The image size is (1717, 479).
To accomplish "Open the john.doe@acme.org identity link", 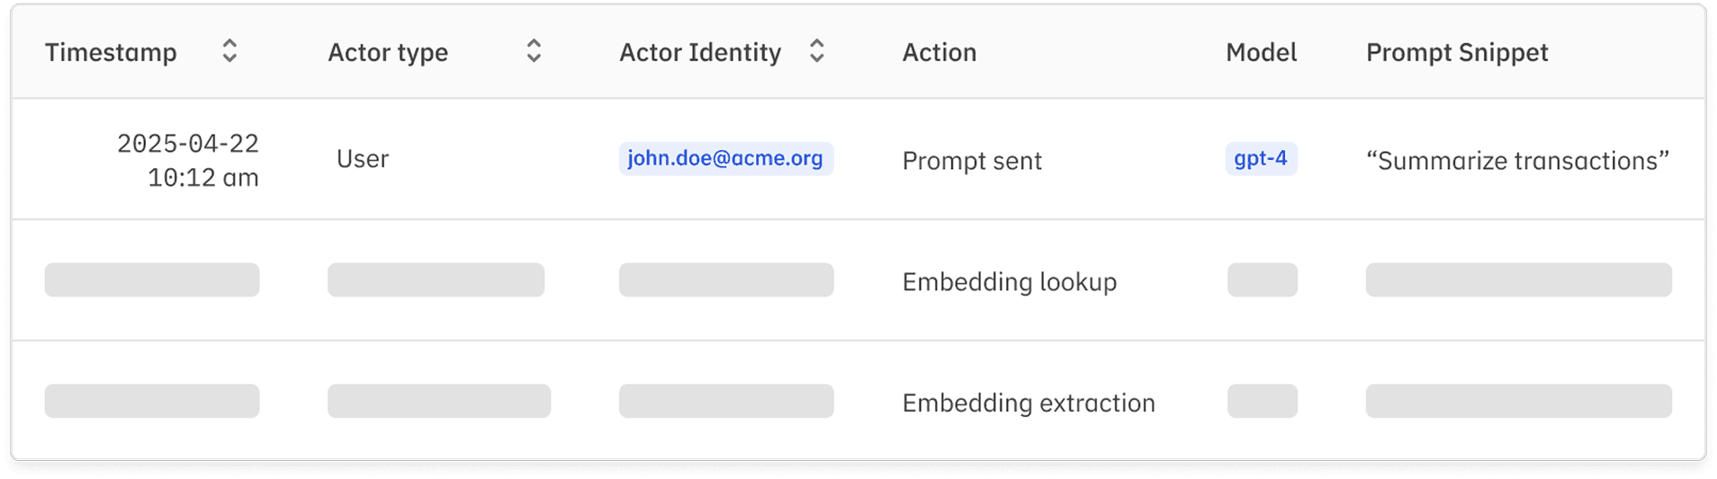I will (x=725, y=158).
